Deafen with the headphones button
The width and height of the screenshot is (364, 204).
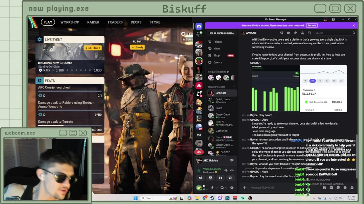pos(222,188)
